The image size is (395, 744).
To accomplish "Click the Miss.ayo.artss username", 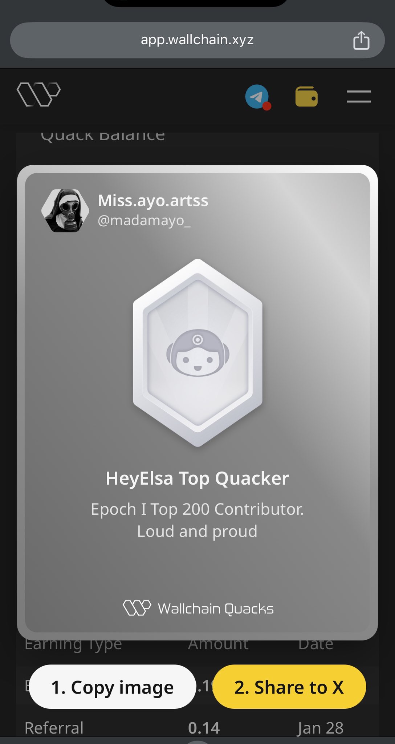I will click(153, 201).
